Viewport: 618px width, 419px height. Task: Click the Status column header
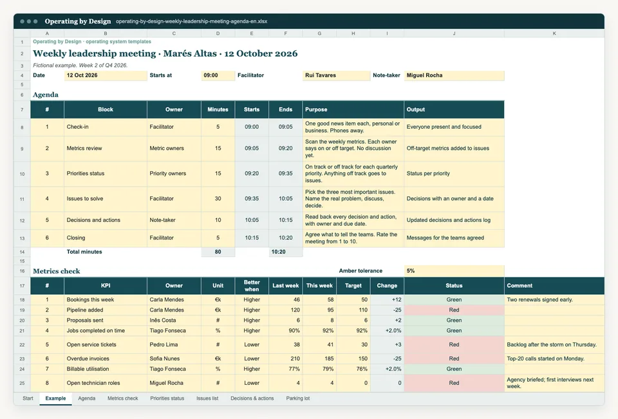click(454, 286)
